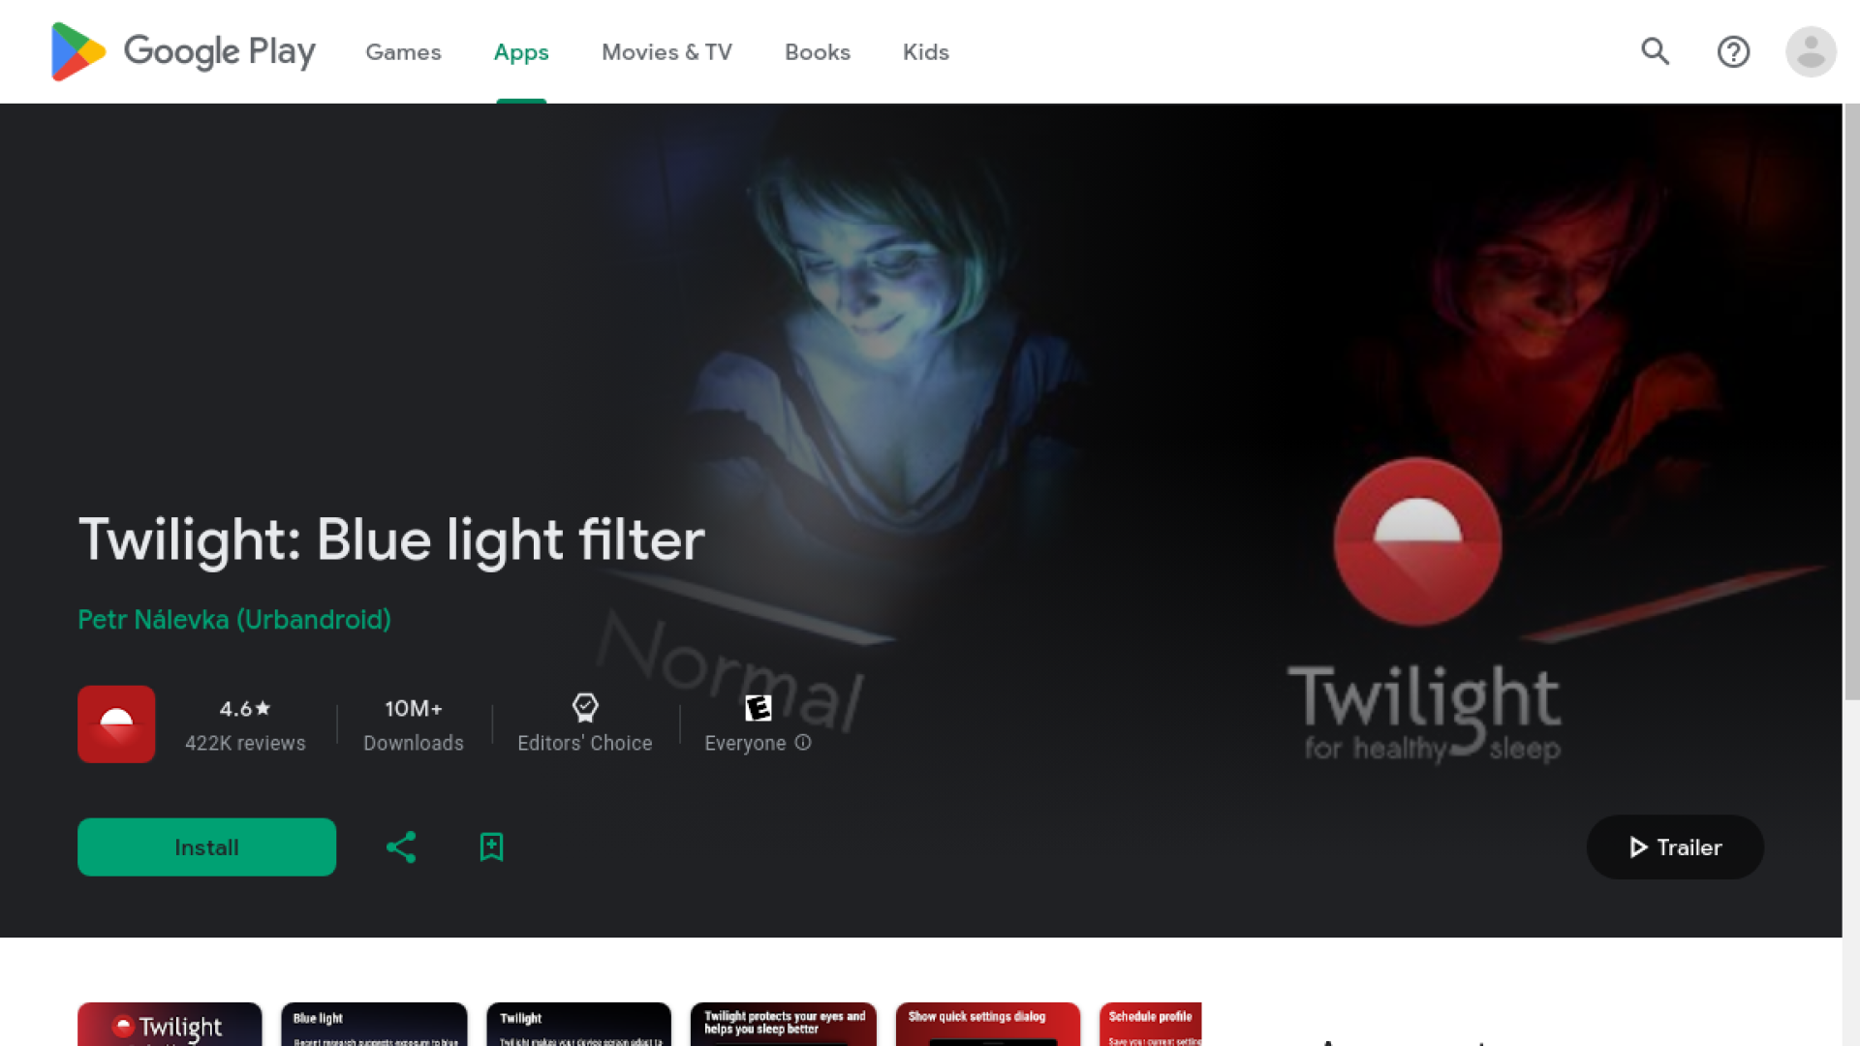The image size is (1860, 1046).
Task: Open developer page Petr Nálevka (Urbandroid)
Action: [233, 620]
